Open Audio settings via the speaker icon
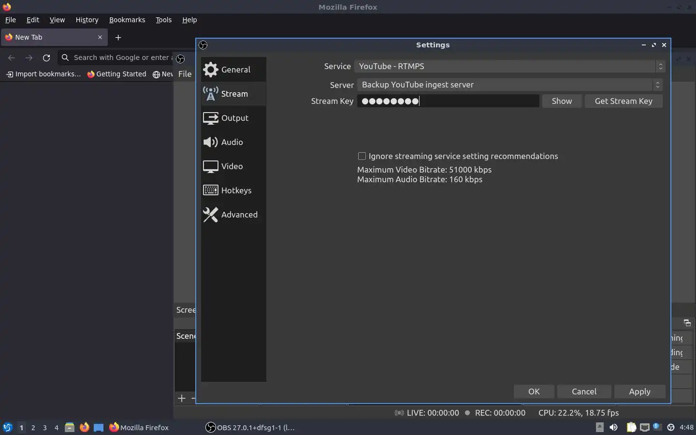Viewport: 696px width, 435px height. coord(210,142)
